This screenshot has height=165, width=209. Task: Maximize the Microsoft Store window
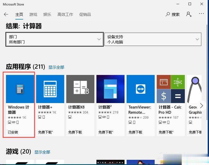190,4
